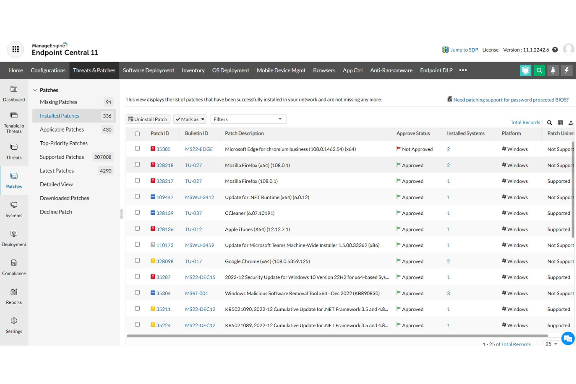Click the horizontal table scrollbar

coord(337,336)
